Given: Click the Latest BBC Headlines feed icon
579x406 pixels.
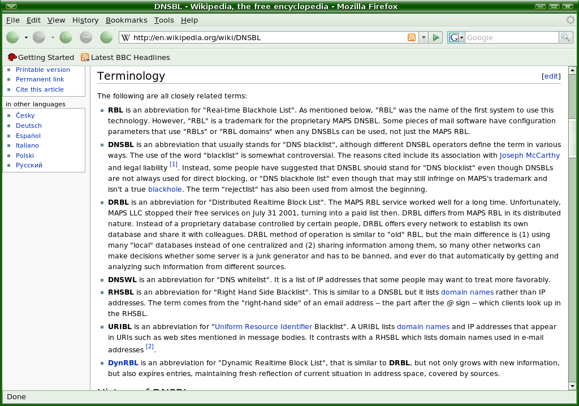Looking at the screenshot, I should 85,57.
